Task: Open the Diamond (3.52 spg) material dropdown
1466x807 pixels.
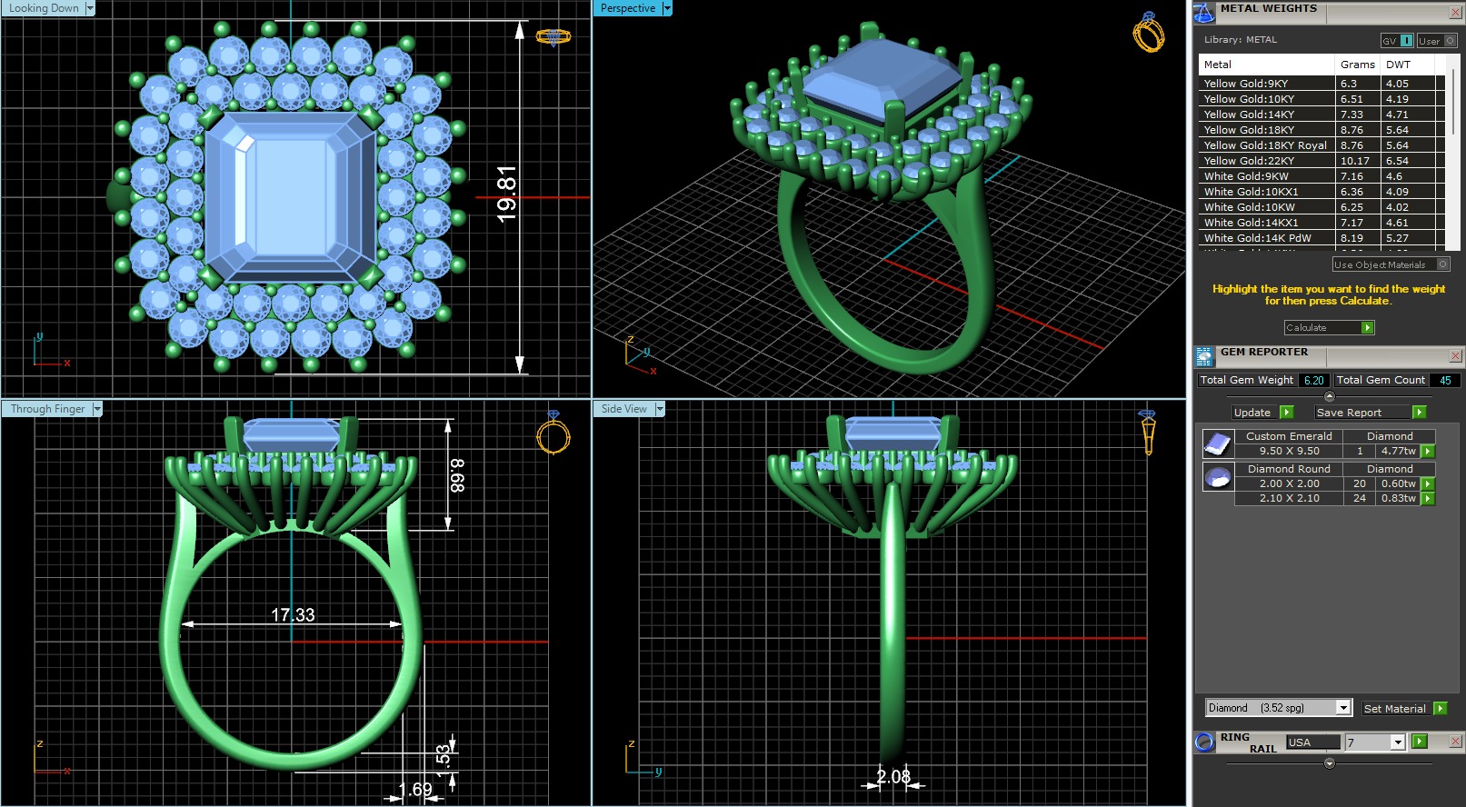Action: pyautogui.click(x=1343, y=708)
